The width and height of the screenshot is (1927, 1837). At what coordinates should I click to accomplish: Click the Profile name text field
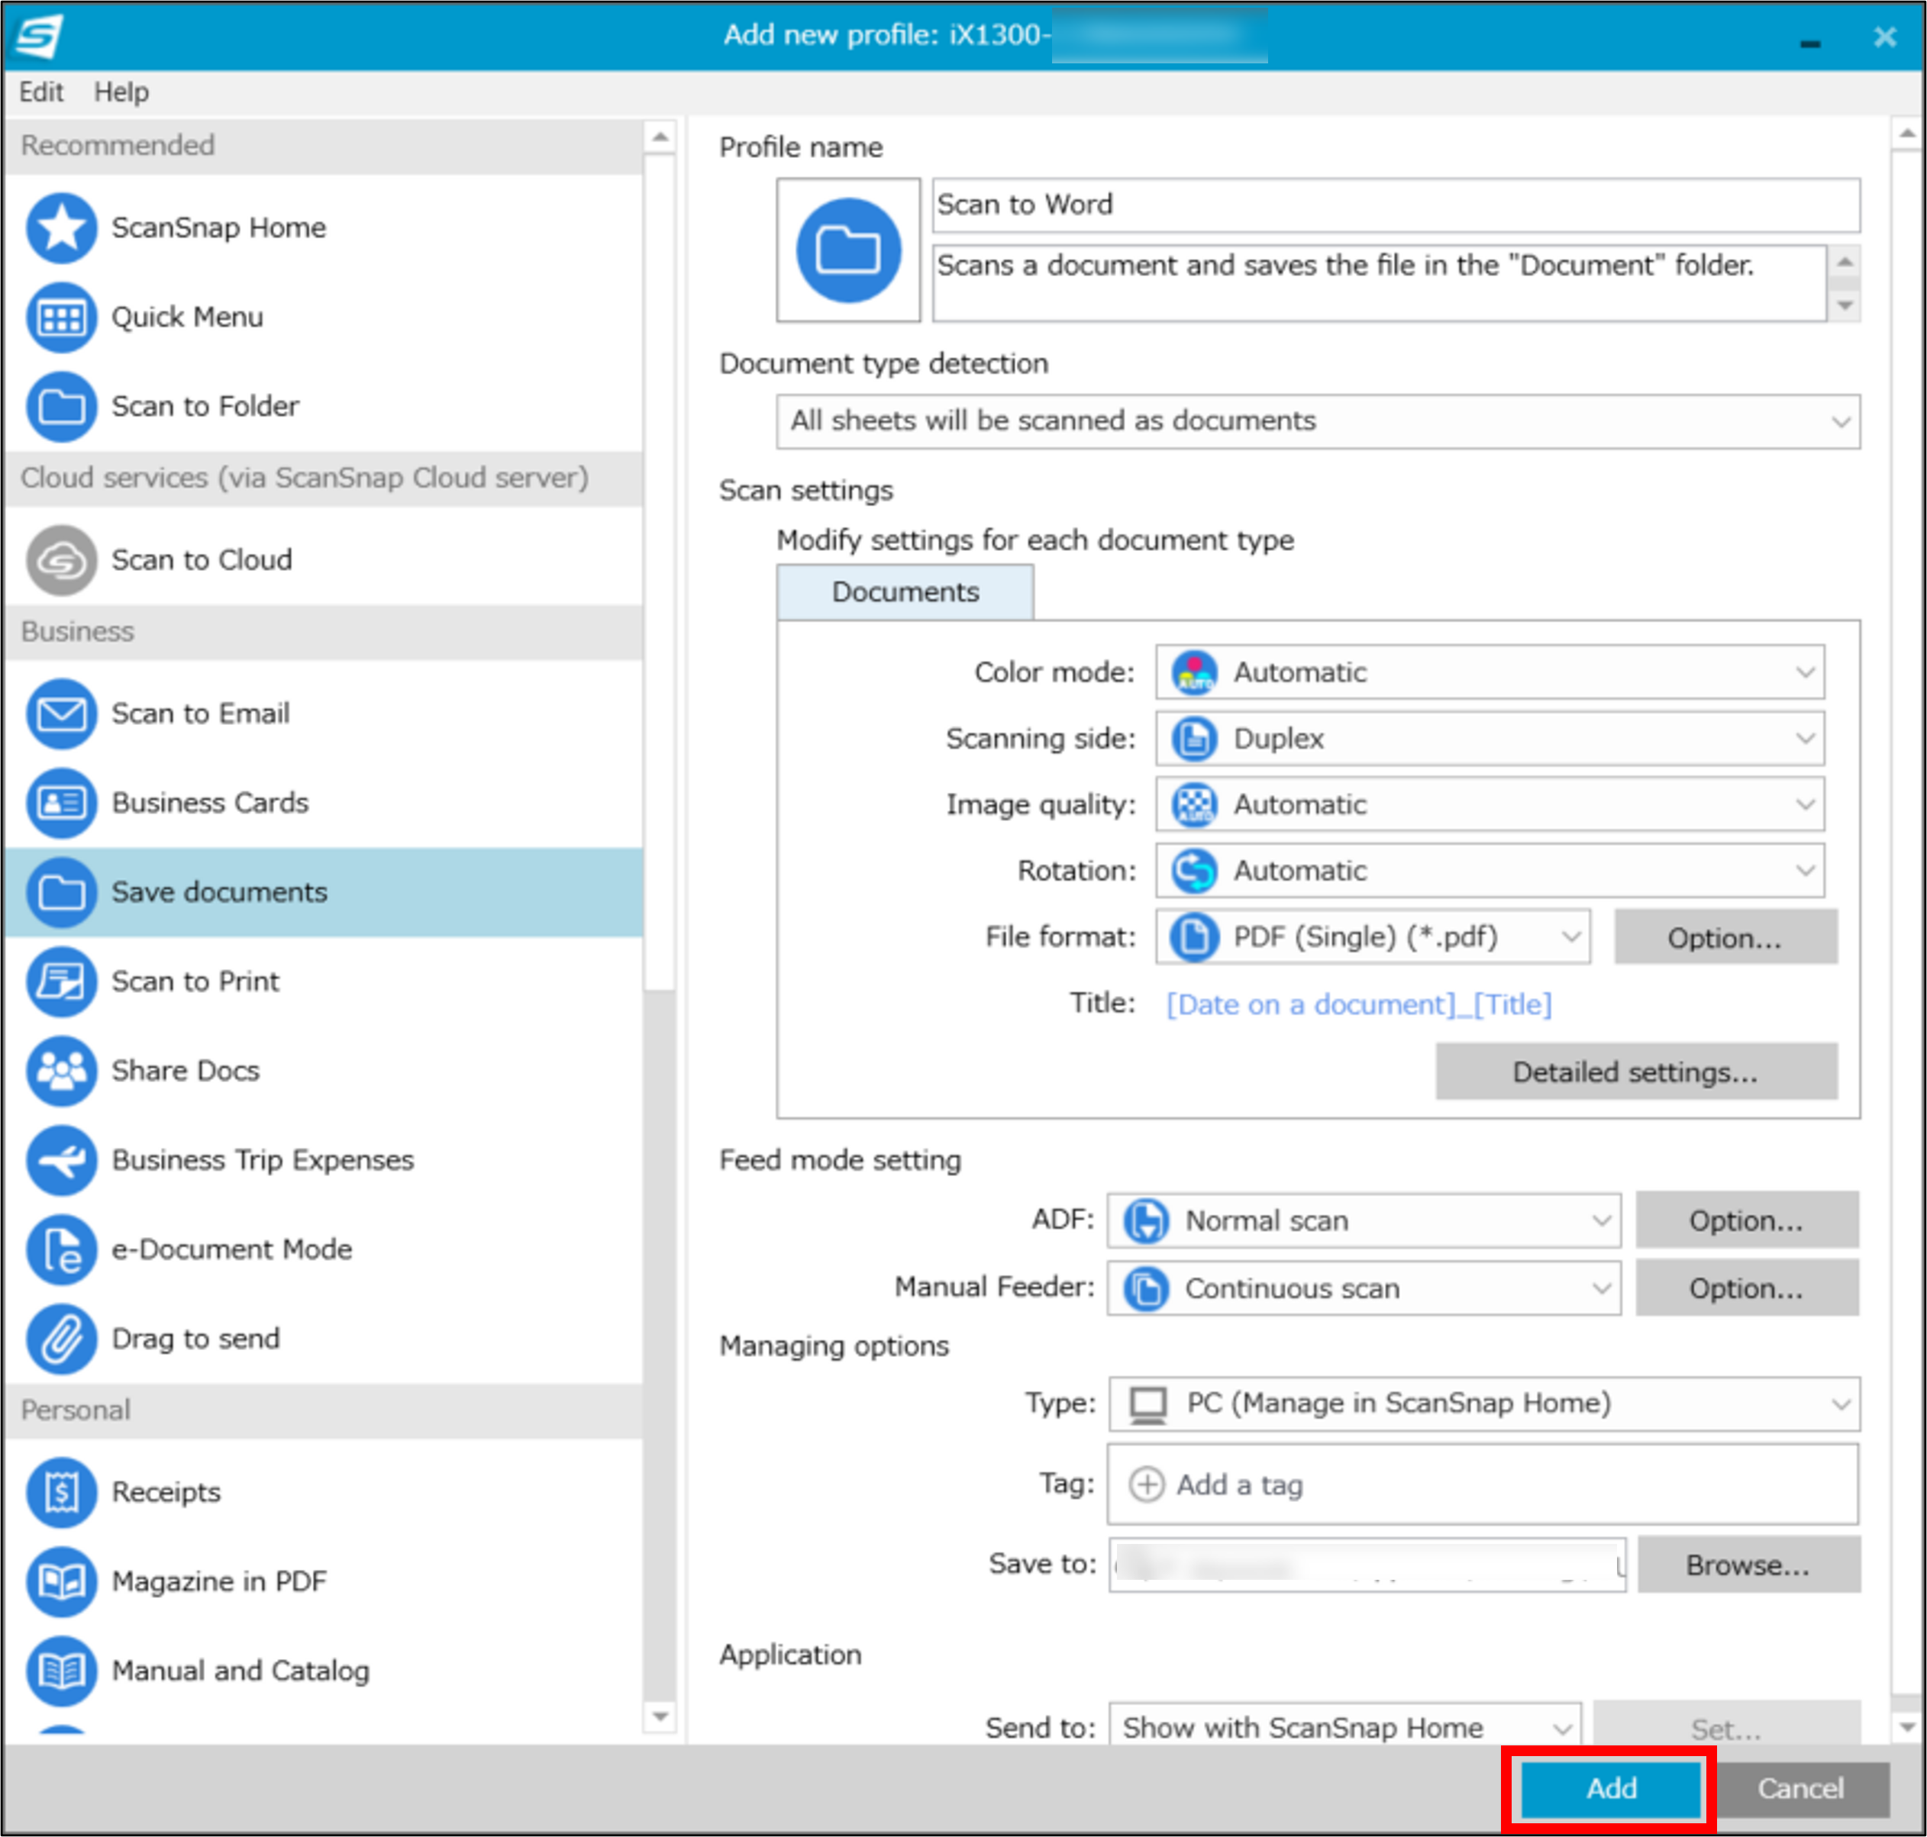1394,205
